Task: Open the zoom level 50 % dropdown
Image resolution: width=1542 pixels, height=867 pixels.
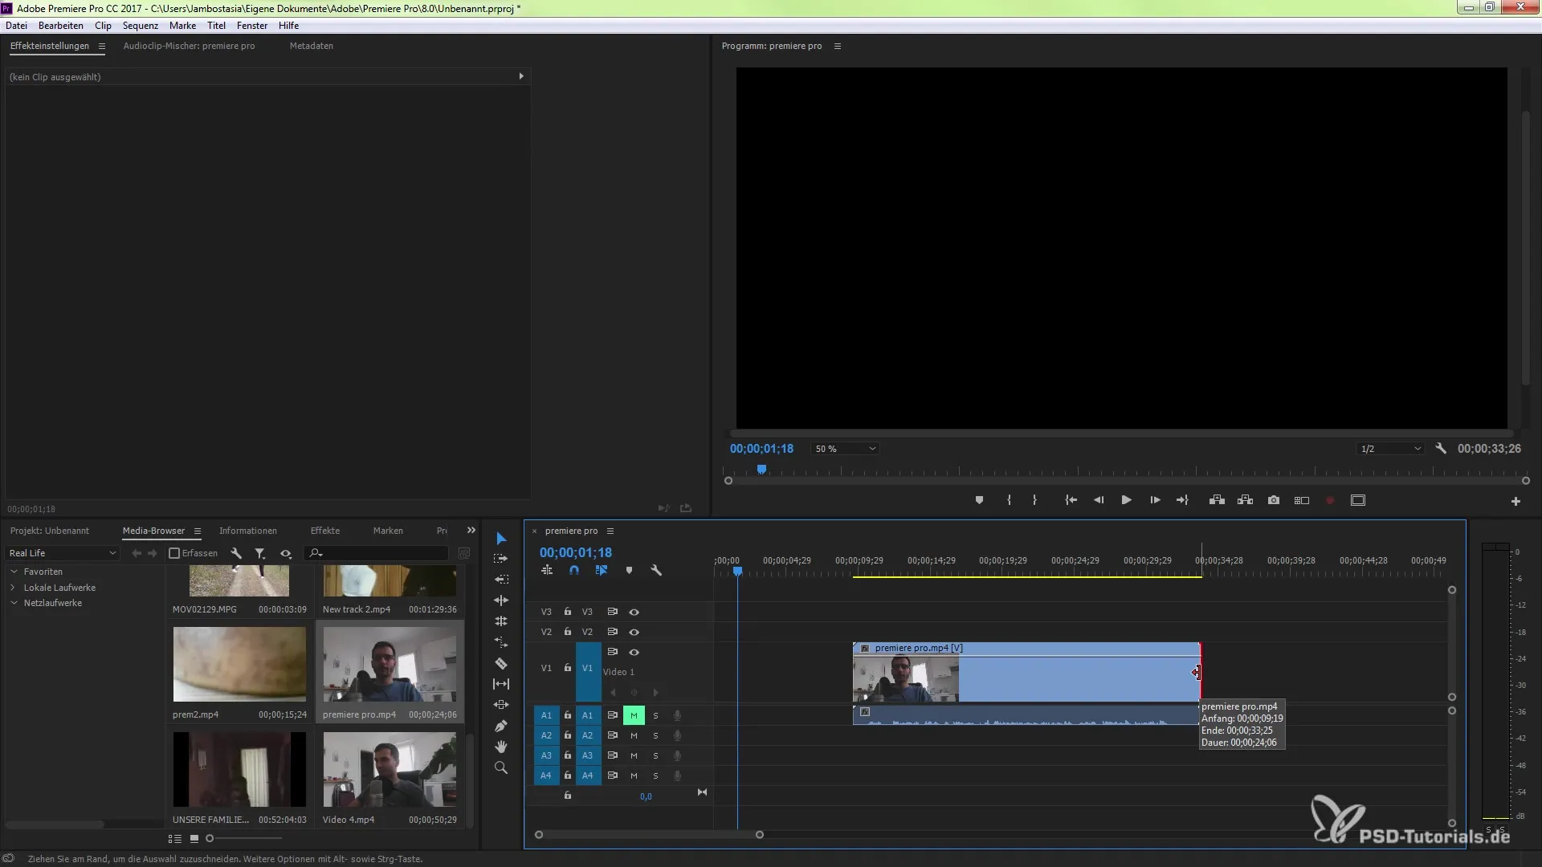Action: coord(846,449)
